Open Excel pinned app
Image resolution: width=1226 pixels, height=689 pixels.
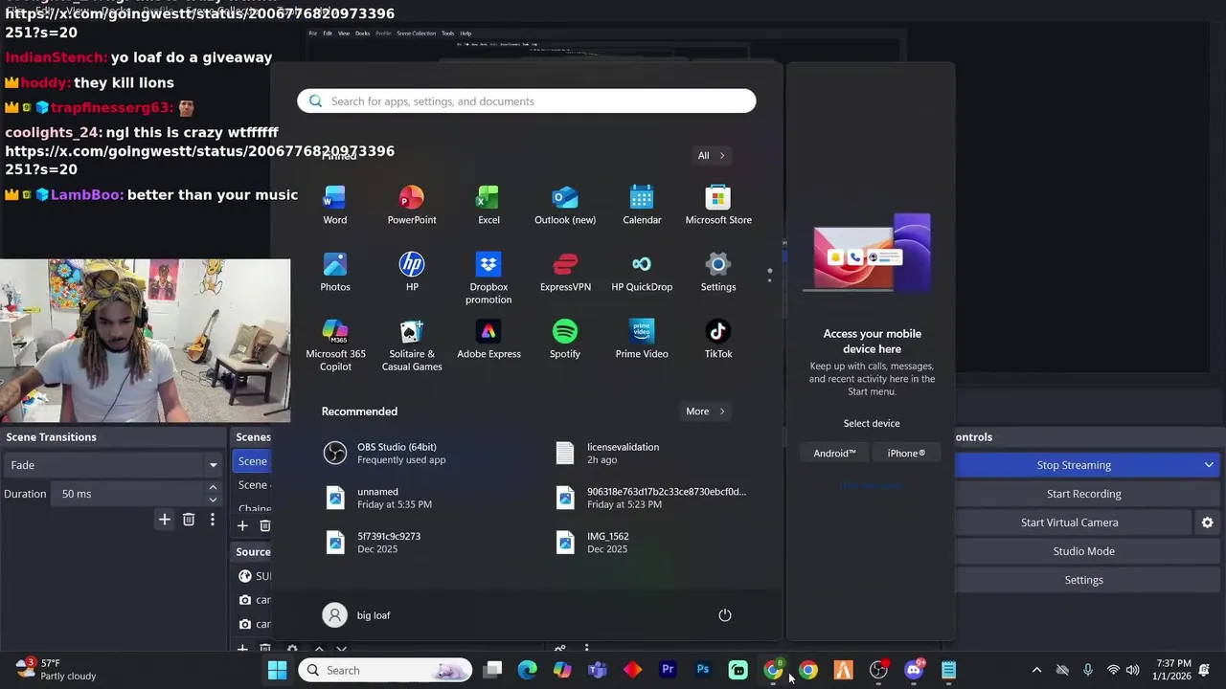pyautogui.click(x=488, y=206)
